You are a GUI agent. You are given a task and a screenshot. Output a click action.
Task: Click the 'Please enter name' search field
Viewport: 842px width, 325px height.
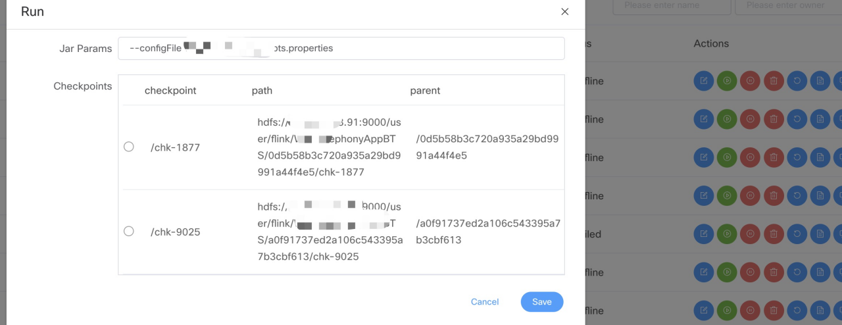pos(672,5)
